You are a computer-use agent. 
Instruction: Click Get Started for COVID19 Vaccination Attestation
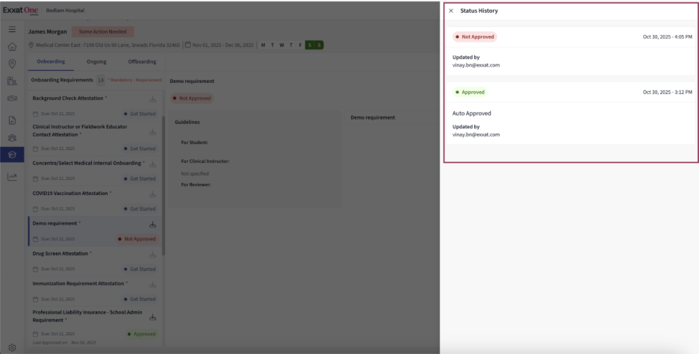[140, 209]
